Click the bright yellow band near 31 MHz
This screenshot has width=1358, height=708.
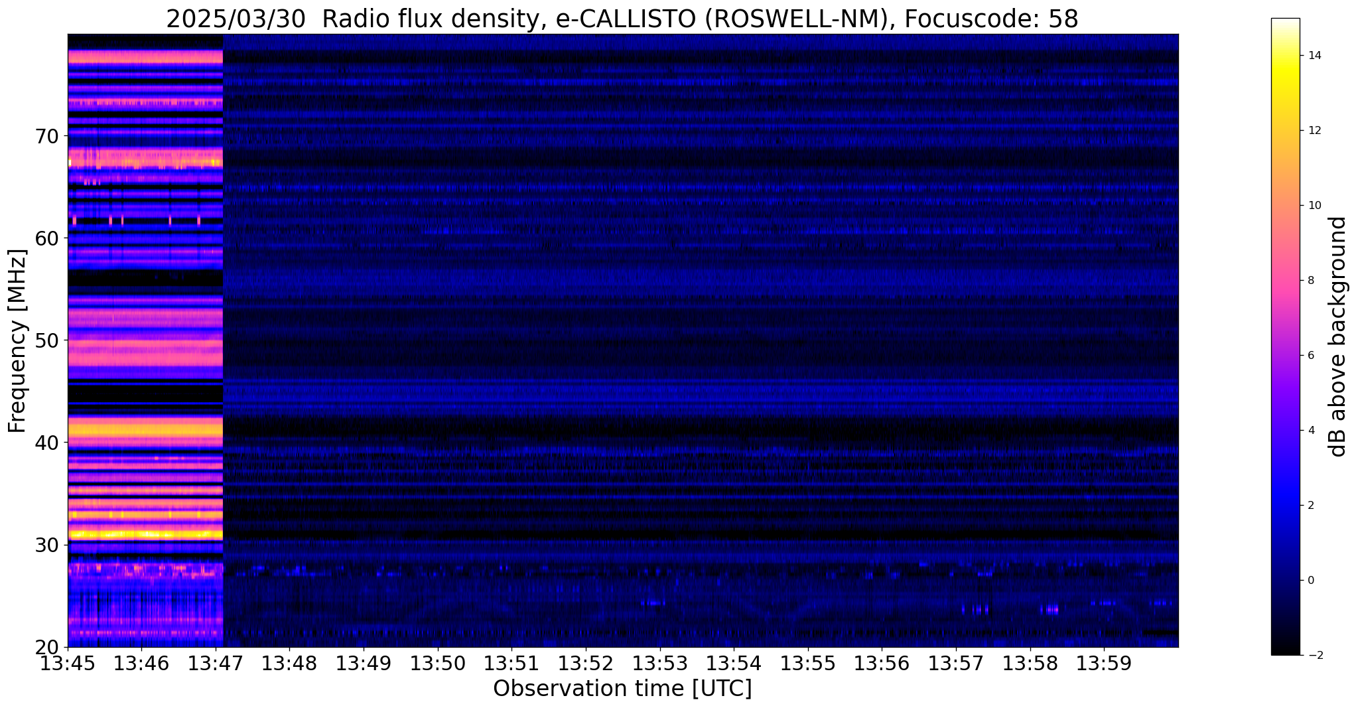[x=145, y=533]
